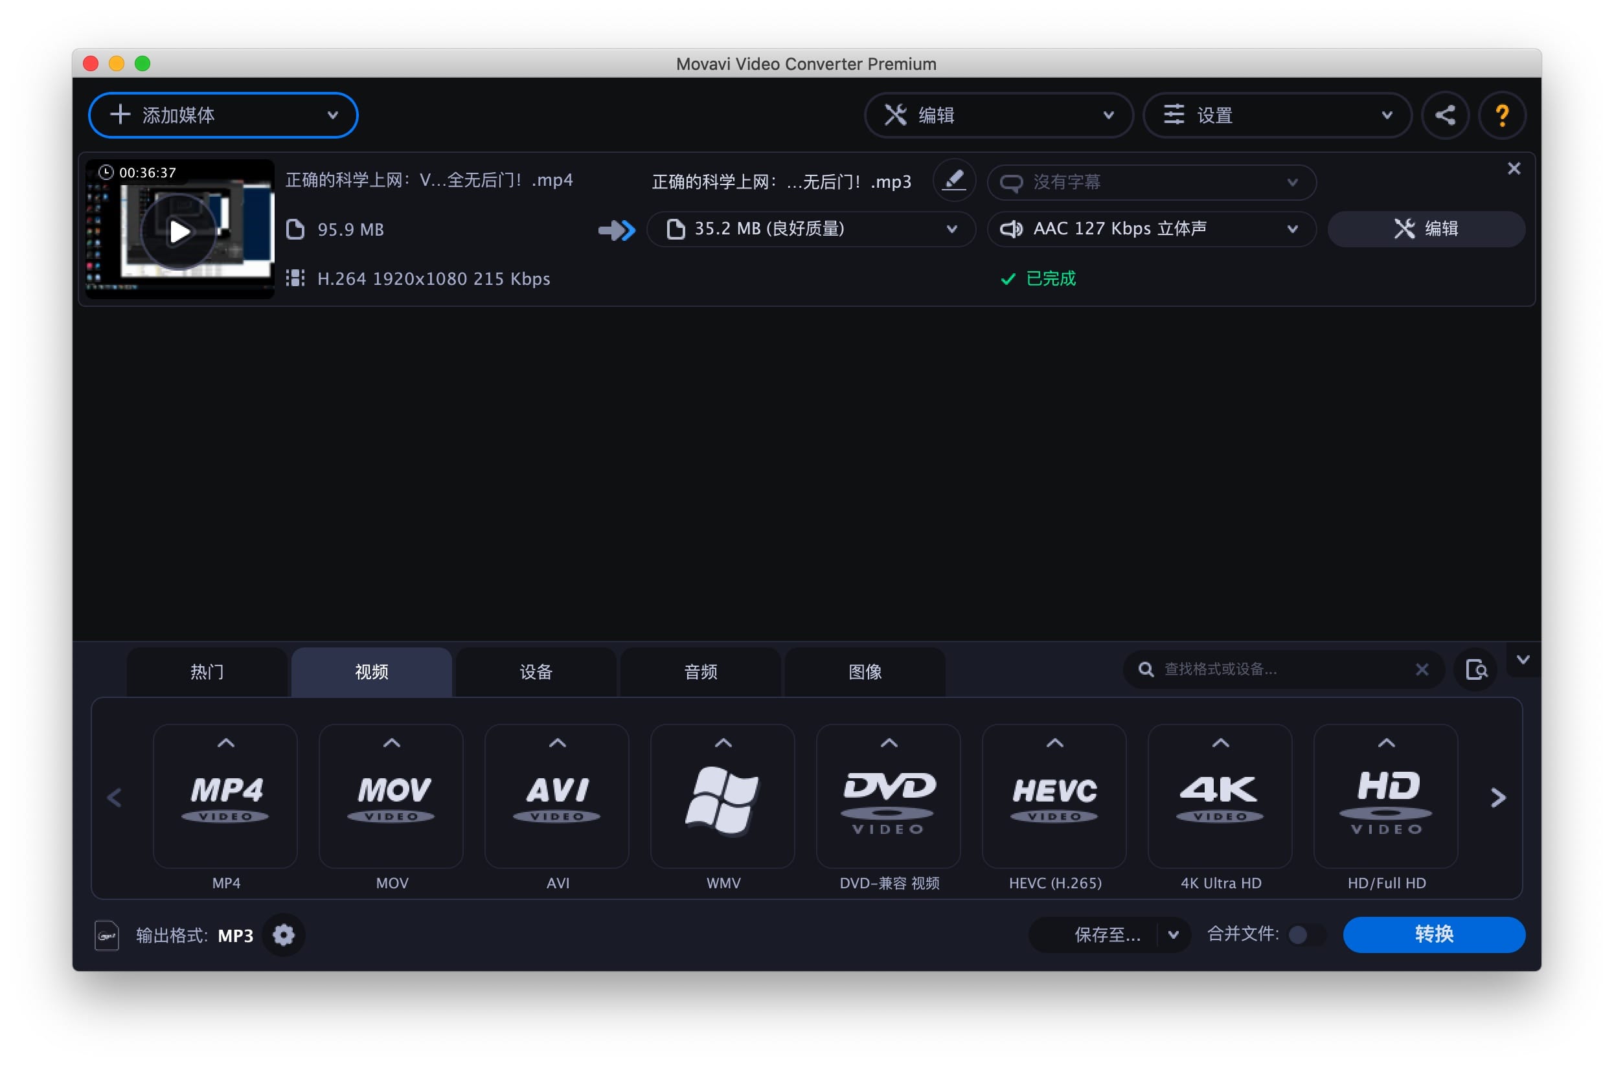Switch to the 视频 video tab

tap(372, 672)
